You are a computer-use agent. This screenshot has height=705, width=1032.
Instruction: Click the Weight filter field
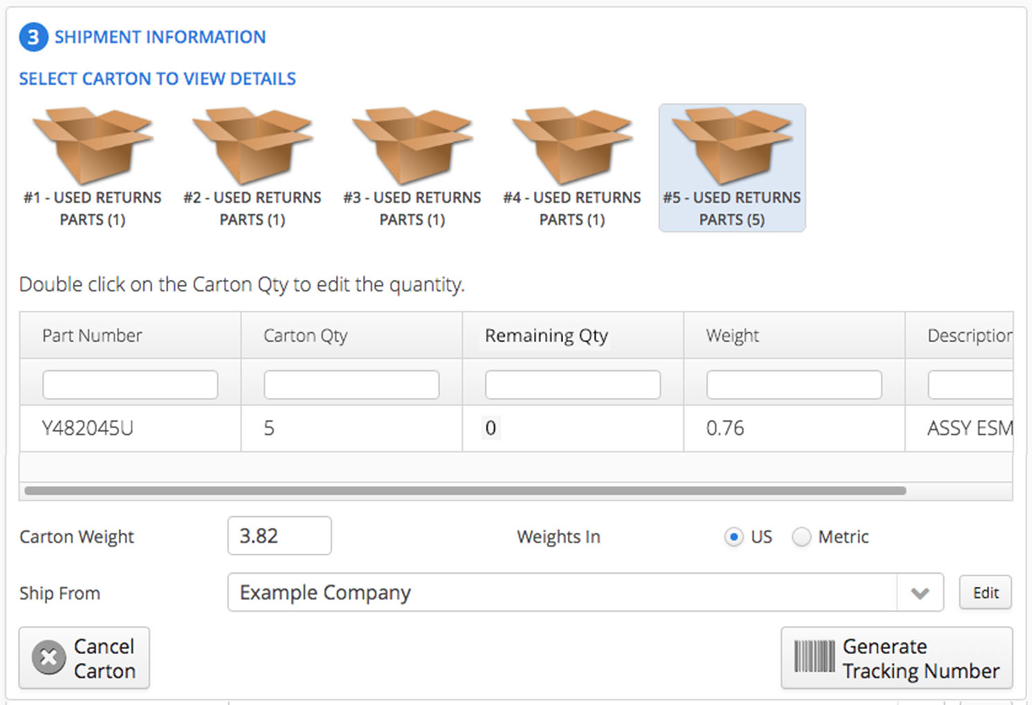(x=794, y=384)
